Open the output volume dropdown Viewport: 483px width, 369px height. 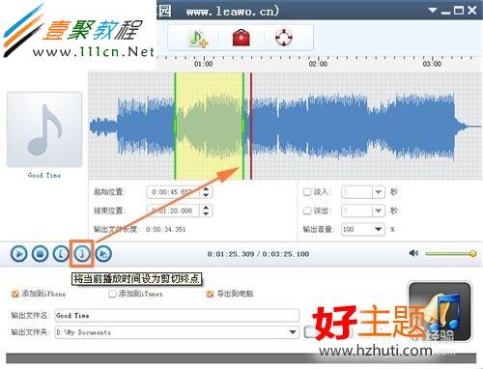(379, 229)
